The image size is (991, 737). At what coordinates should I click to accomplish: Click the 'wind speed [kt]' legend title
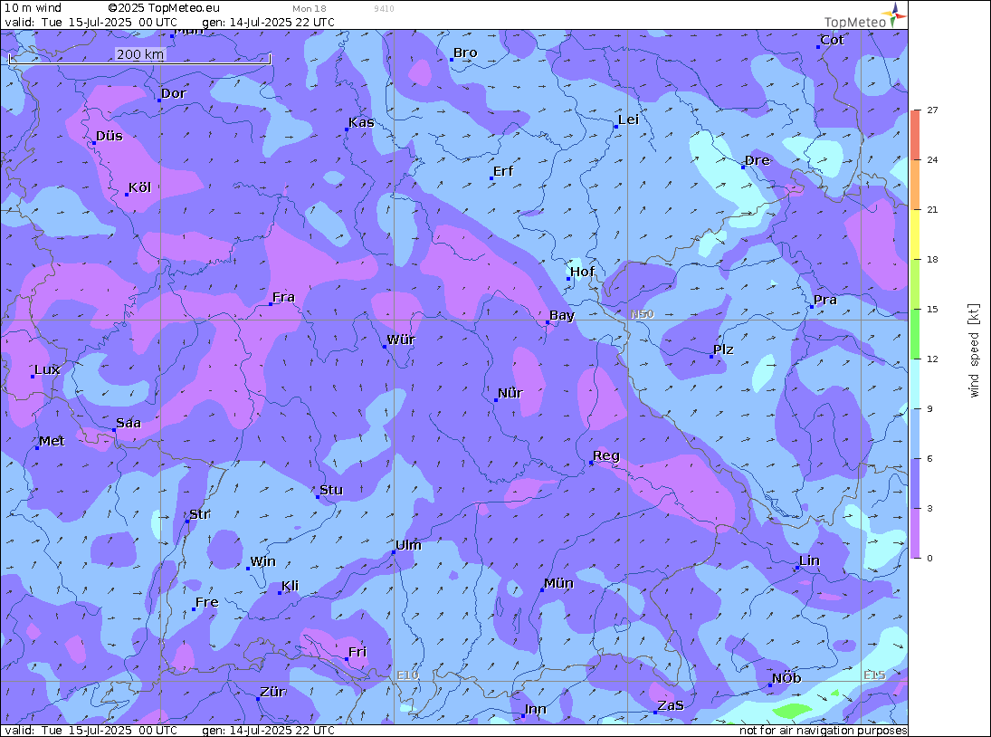click(974, 350)
